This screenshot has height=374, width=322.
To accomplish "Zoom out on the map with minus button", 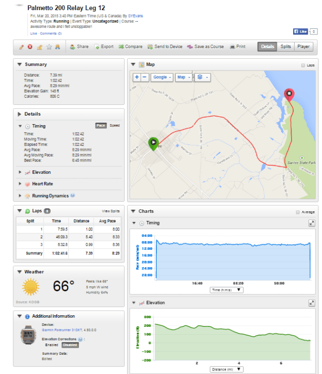I will click(x=145, y=78).
